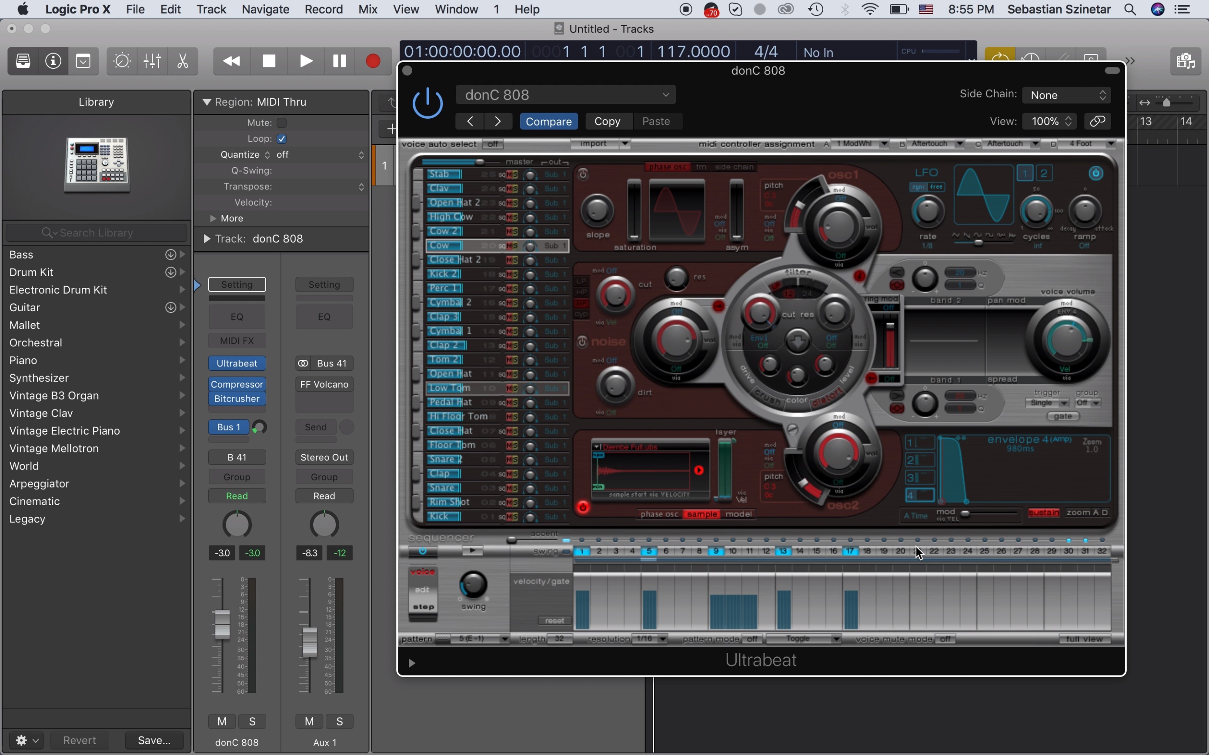Open the Editors scissors icon
1209x755 pixels.
pyautogui.click(x=183, y=61)
